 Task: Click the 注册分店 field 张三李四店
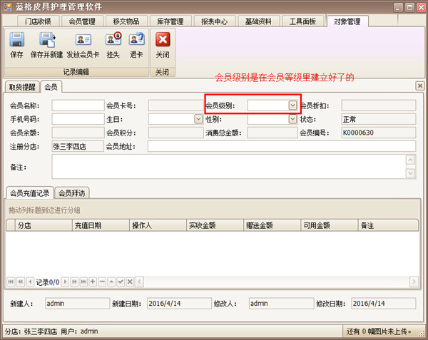point(78,146)
